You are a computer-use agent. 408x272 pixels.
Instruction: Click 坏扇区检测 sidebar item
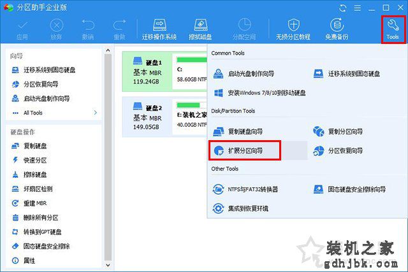32,189
